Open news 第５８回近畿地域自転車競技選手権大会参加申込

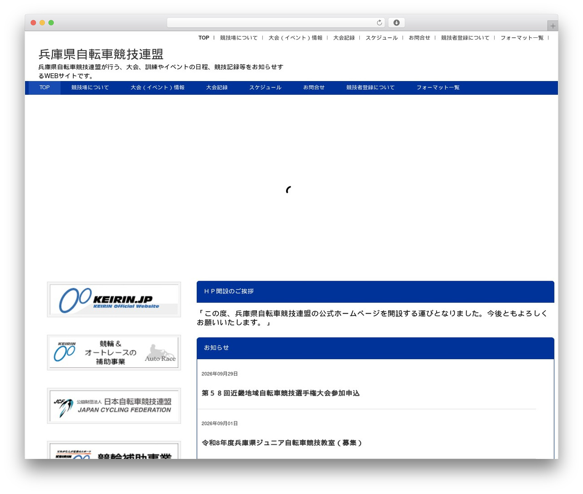point(281,393)
